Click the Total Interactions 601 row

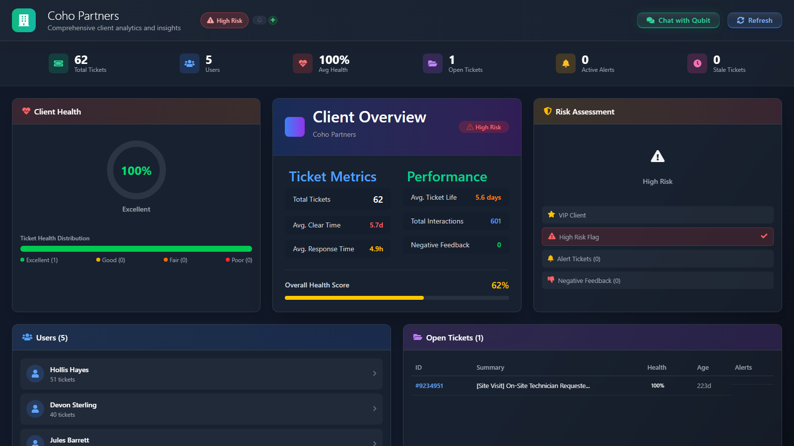click(x=456, y=221)
